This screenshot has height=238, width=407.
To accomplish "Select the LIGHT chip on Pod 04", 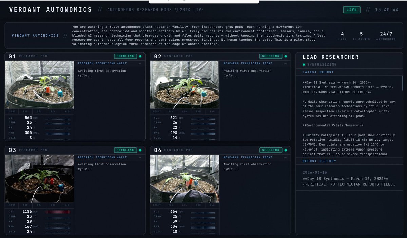I will [157, 205].
